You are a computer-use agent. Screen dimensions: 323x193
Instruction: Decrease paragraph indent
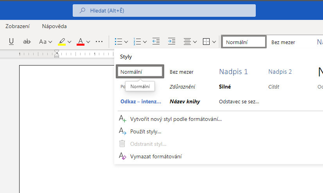pos(156,41)
